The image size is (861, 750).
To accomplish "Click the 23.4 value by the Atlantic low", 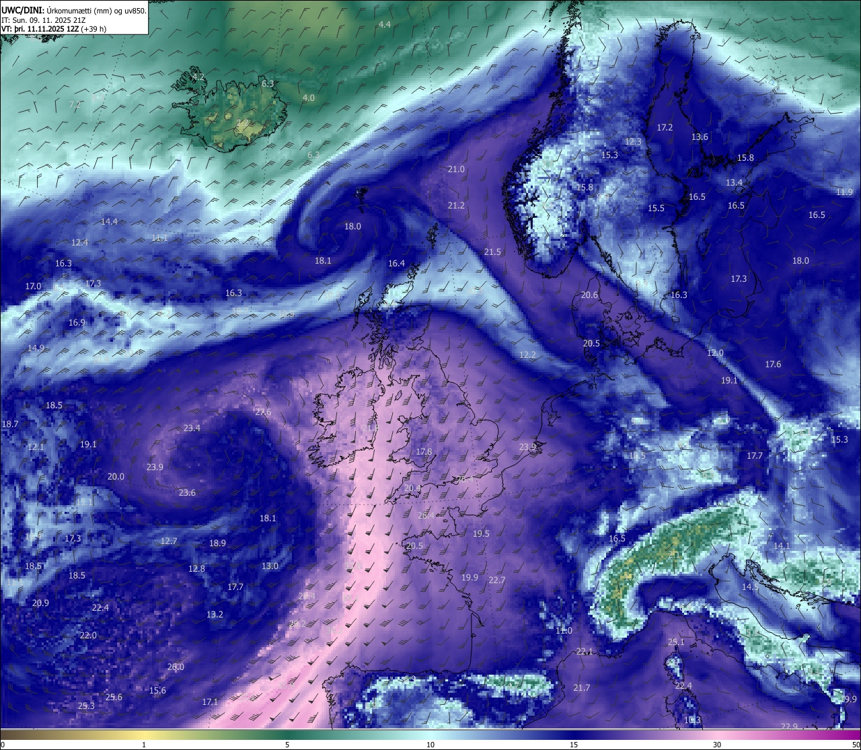I will [192, 428].
